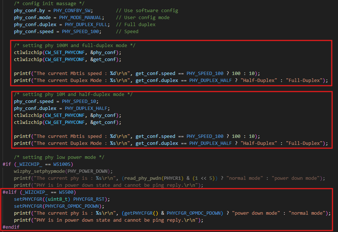Select the "// User config mode" comment
338x232 pixels.
pos(143,17)
